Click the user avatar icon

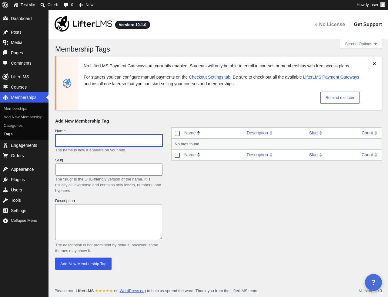(x=383, y=5)
